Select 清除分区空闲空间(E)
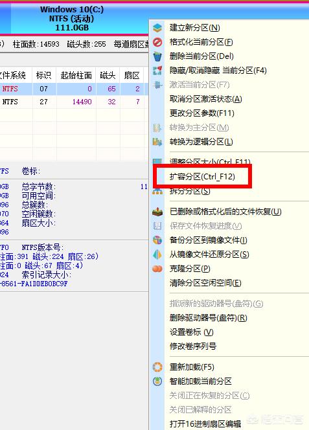The height and width of the screenshot is (430, 309). (205, 283)
